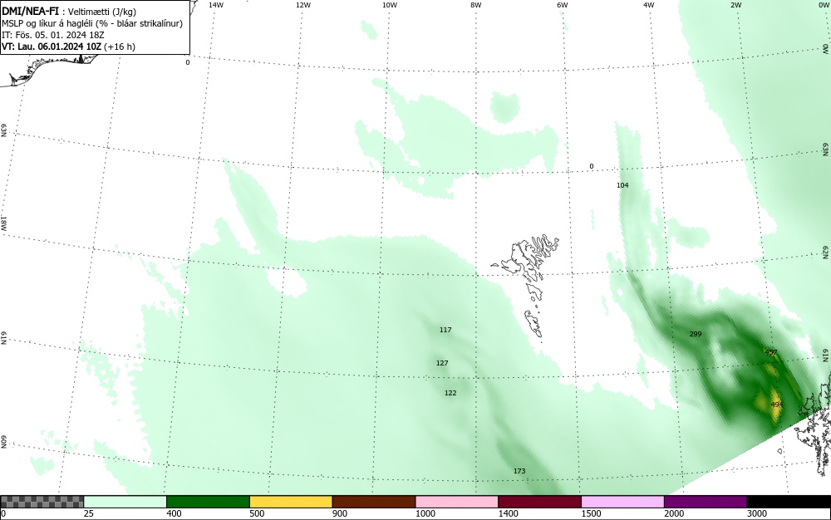831x520 pixels.
Task: Click the 14W longitude label
Action: (216, 5)
